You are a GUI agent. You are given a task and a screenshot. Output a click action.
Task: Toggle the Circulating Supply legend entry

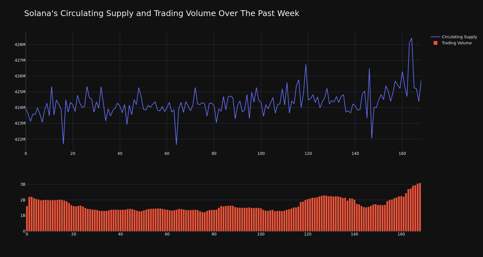454,37
